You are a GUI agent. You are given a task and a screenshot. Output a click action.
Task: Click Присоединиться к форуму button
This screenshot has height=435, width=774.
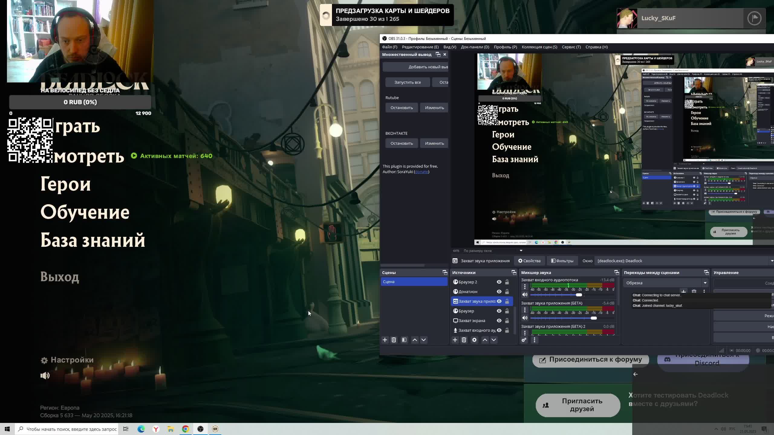590,359
